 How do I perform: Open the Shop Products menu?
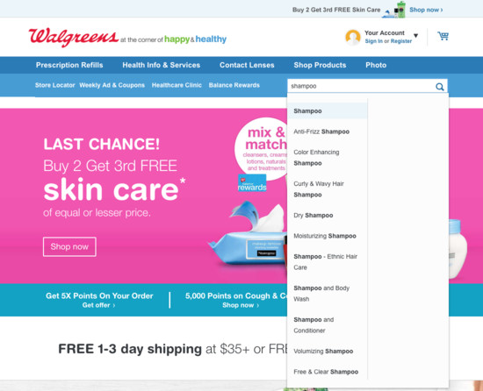coord(320,65)
